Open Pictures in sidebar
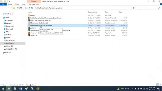This screenshot has width=162, height=91. pos(9,35)
